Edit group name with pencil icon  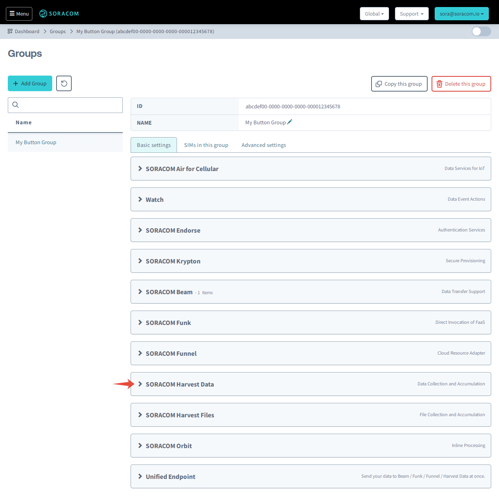290,122
